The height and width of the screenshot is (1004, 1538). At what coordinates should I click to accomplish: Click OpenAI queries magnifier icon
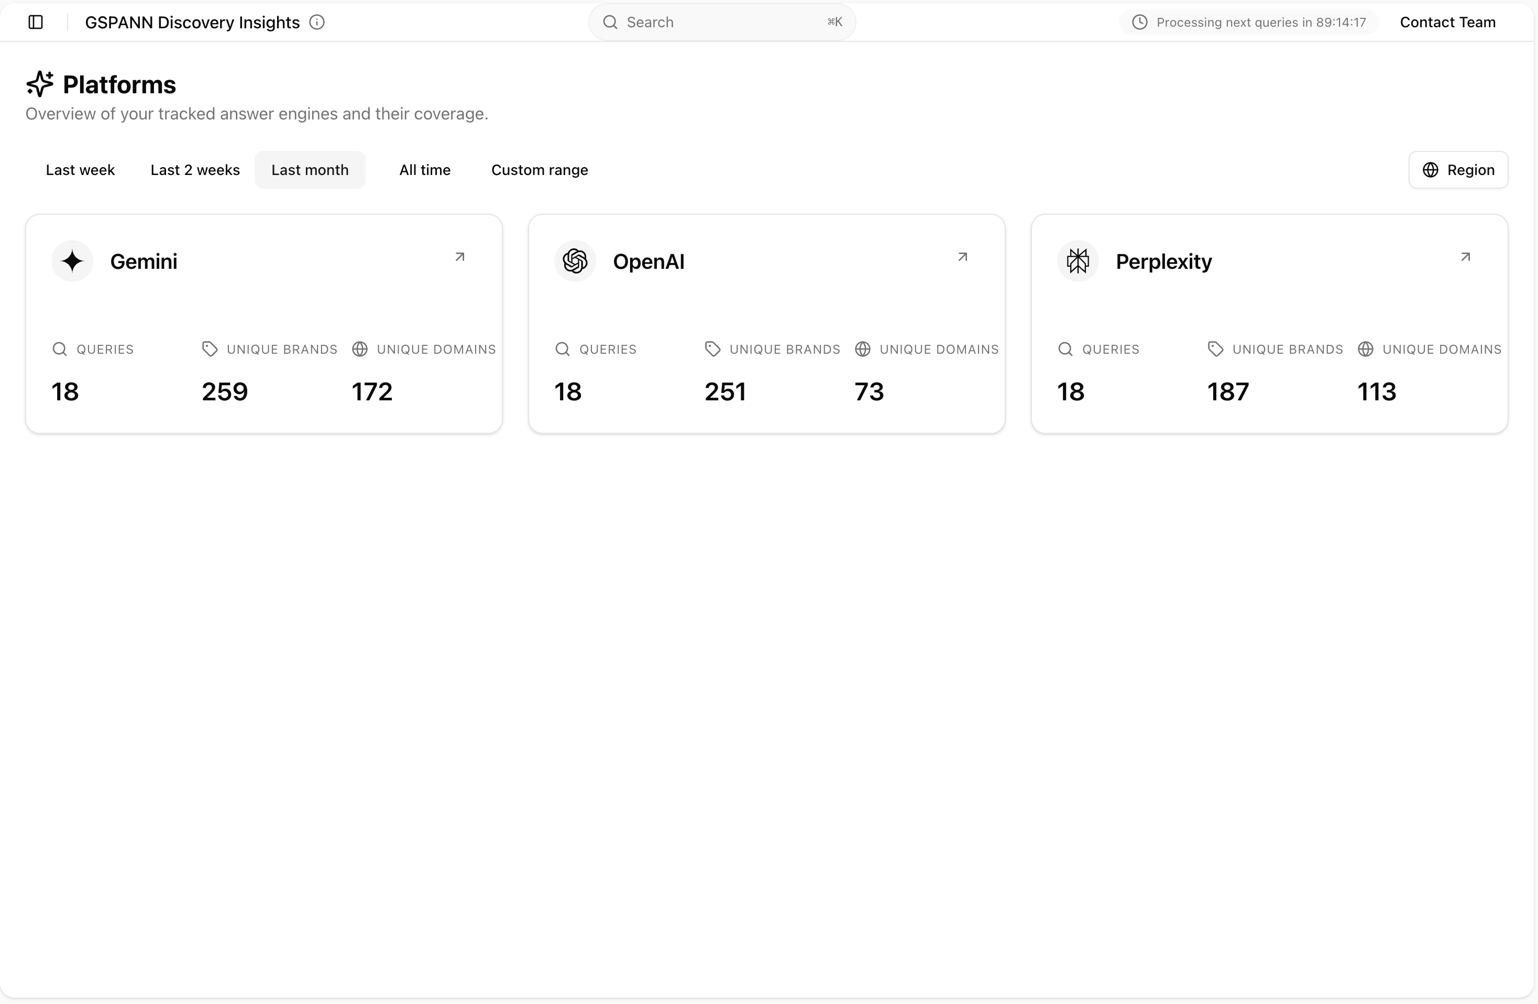[562, 349]
